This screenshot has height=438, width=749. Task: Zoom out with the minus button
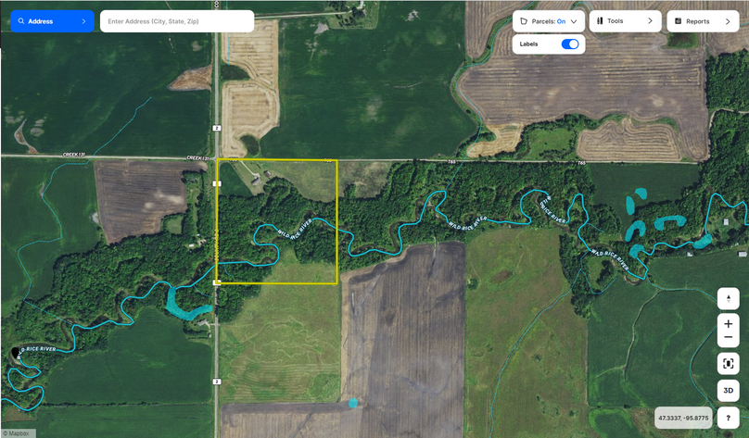[728, 338]
